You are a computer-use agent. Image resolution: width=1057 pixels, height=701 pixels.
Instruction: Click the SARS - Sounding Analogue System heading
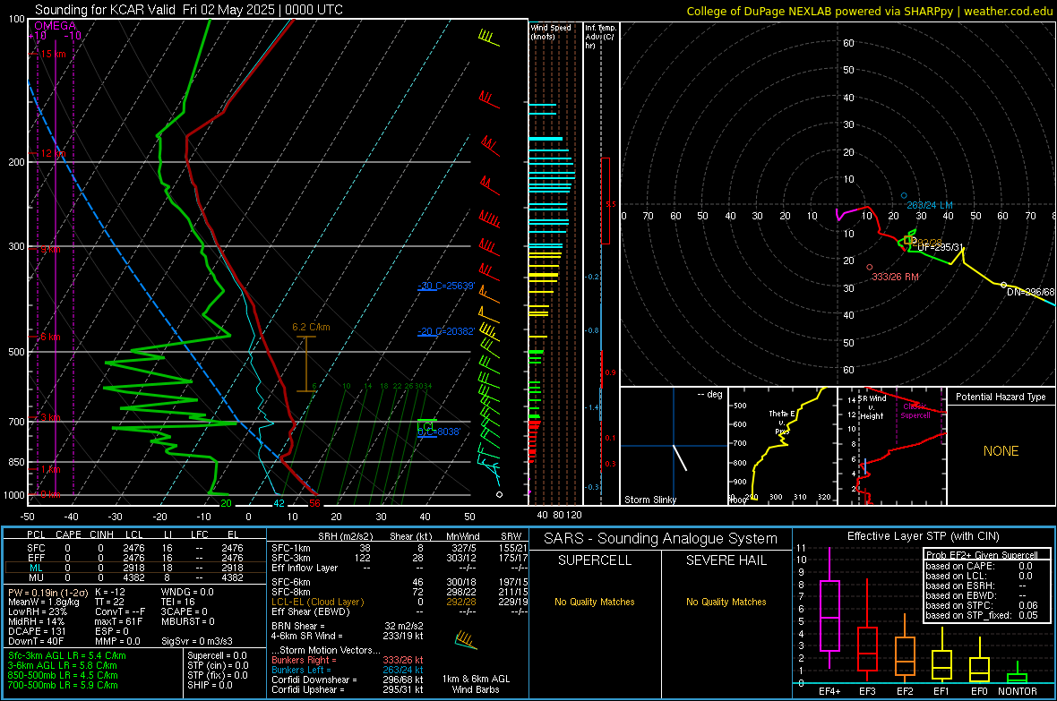coord(661,539)
